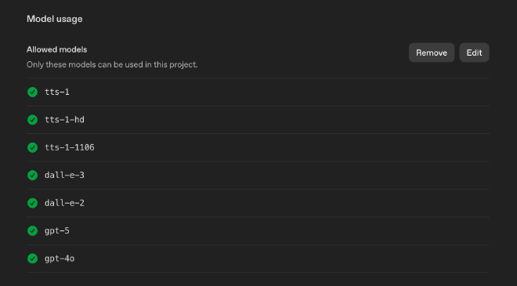
Task: Click the tts-1-hd model name
Action: 64,120
